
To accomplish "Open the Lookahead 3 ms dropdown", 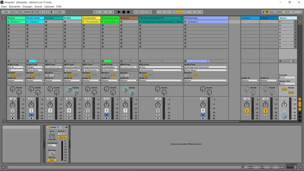I will pyautogui.click(x=52, y=145).
